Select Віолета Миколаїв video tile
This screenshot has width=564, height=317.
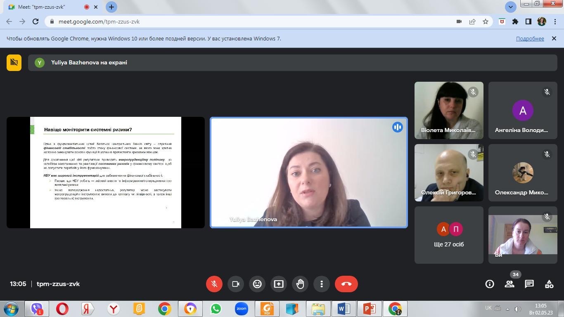point(449,110)
